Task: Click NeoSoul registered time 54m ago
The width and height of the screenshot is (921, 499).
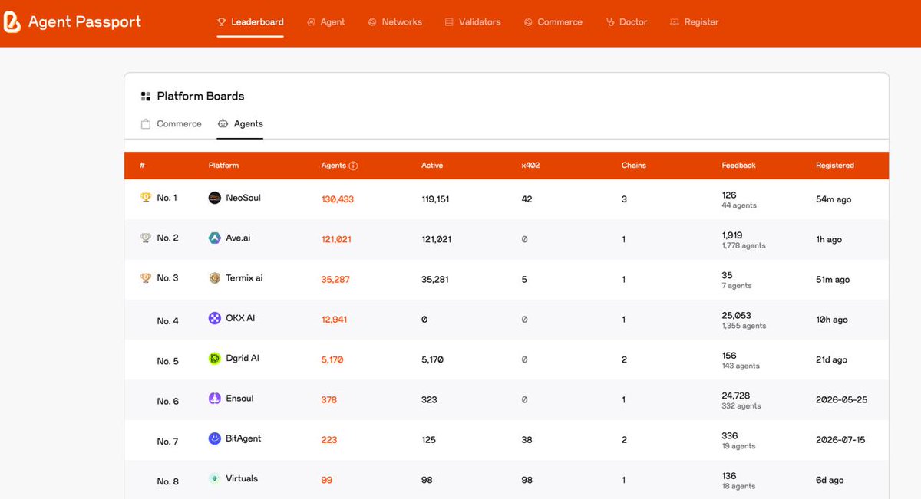Action: point(834,199)
